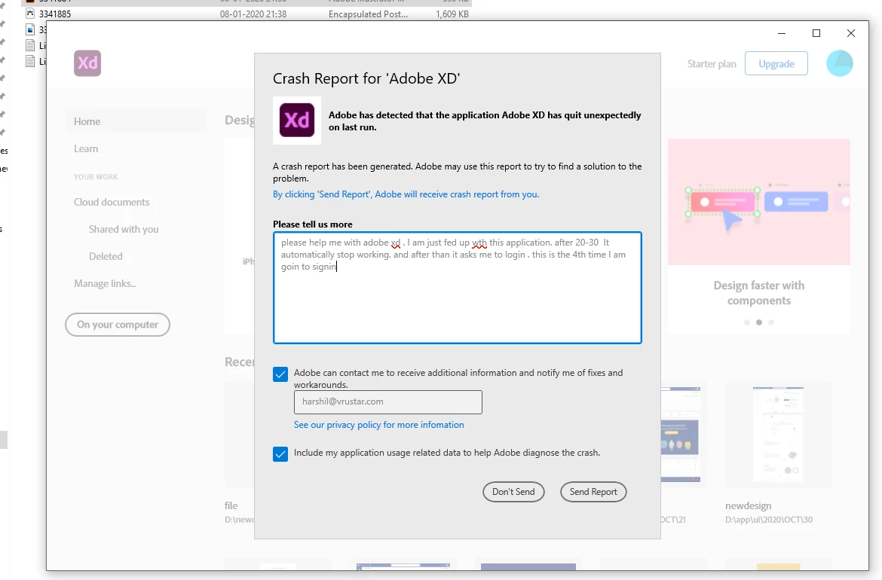This screenshot has width=882, height=580.
Task: Open the user profile avatar
Action: click(x=839, y=63)
